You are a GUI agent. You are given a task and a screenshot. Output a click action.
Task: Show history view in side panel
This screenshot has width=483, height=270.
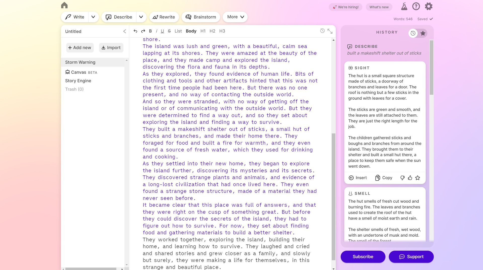[413, 33]
